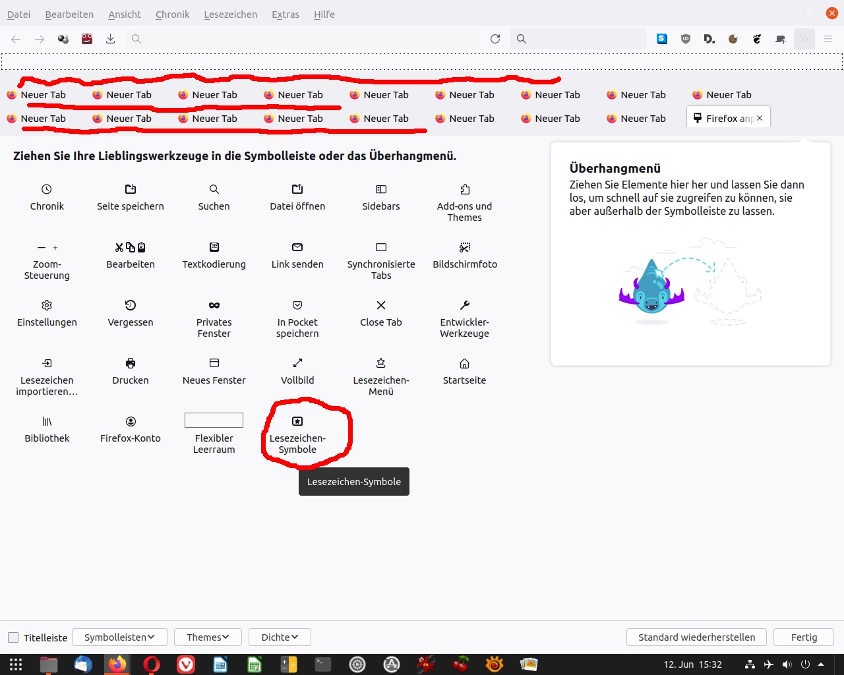Open Opera from the taskbar
The height and width of the screenshot is (675, 844).
pos(152,664)
